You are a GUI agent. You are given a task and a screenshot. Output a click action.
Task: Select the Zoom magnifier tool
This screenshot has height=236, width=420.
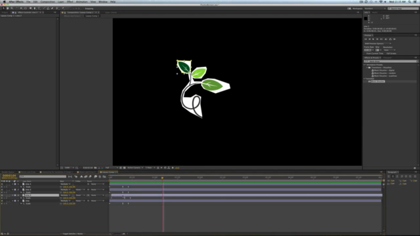click(x=12, y=9)
